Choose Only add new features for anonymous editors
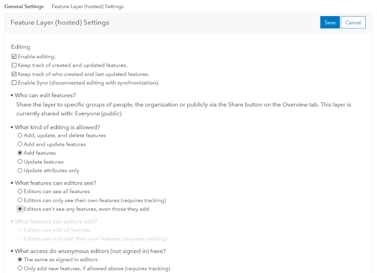This screenshot has height=273, width=377. (x=20, y=268)
